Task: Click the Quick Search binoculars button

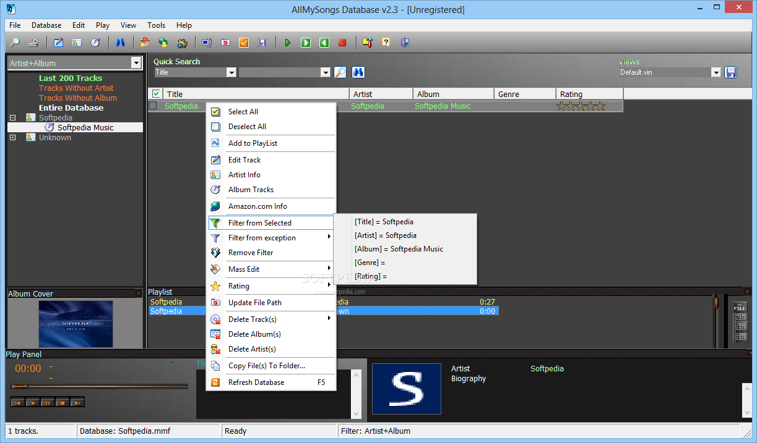Action: click(358, 72)
